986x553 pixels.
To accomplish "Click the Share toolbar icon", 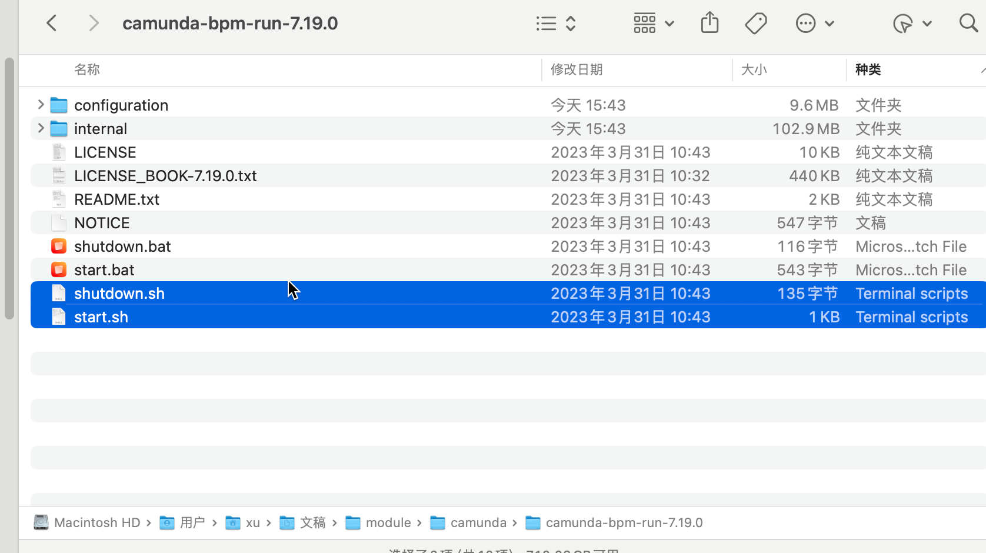I will (710, 23).
